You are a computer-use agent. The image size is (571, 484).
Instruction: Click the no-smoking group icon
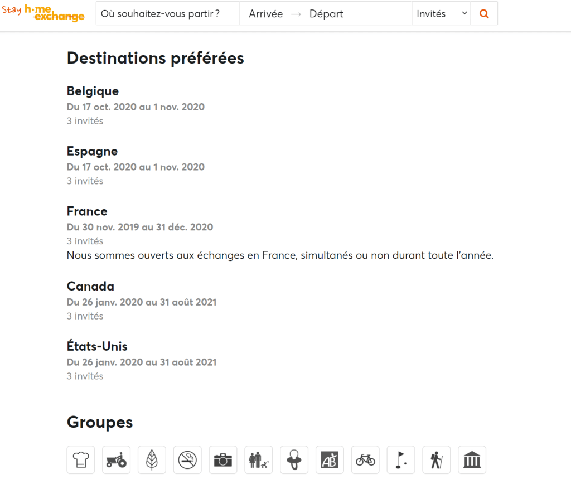click(187, 460)
